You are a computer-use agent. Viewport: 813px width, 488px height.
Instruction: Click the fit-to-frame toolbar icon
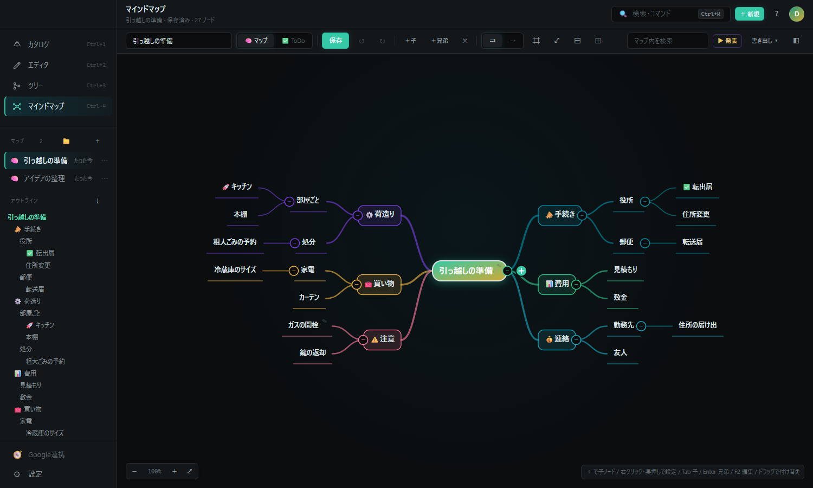536,41
